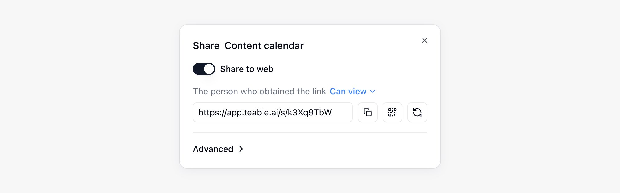Click the arrow next to Advanced
620x193 pixels.
(x=241, y=149)
